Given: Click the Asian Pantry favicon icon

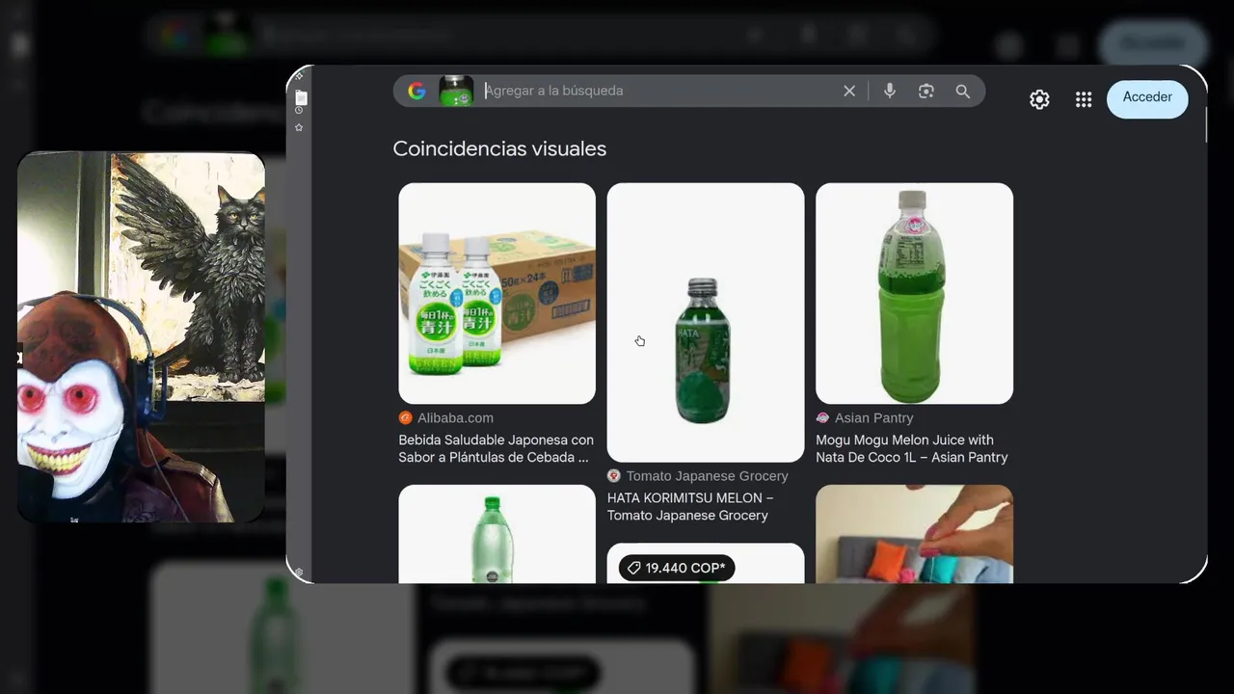Looking at the screenshot, I should point(822,417).
